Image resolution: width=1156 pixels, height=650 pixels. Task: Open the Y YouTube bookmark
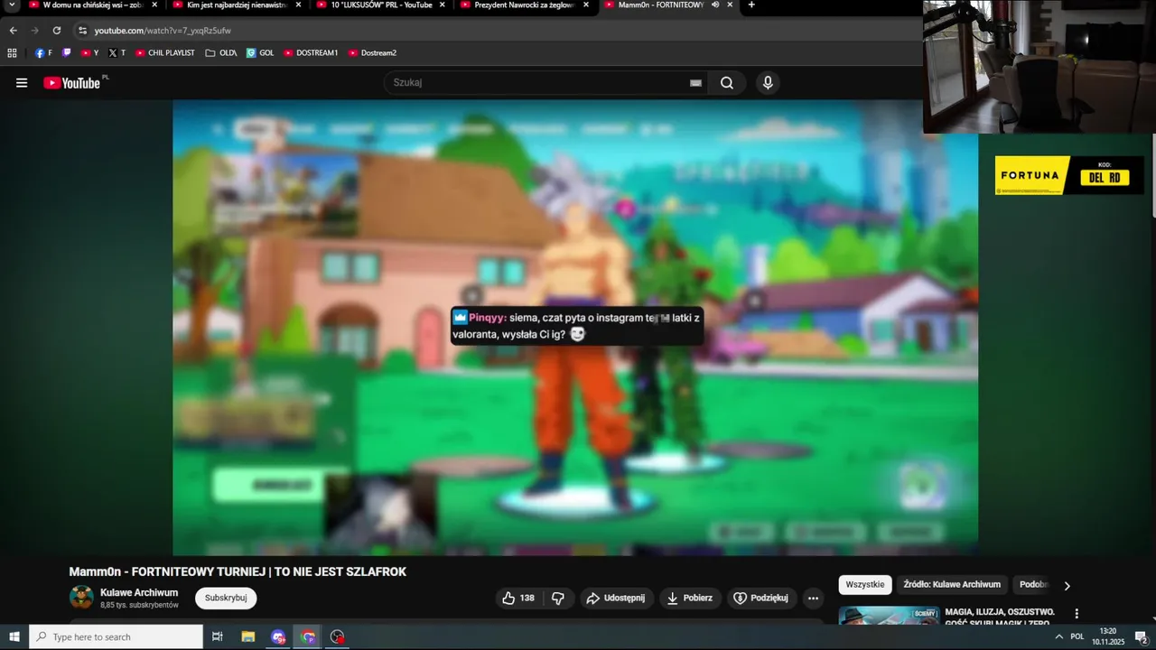pos(89,52)
